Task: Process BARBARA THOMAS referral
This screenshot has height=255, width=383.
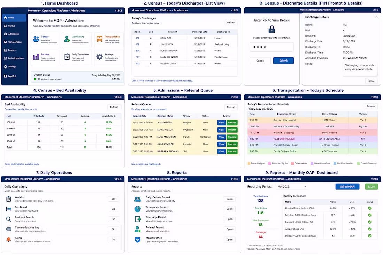Action: click(232, 152)
